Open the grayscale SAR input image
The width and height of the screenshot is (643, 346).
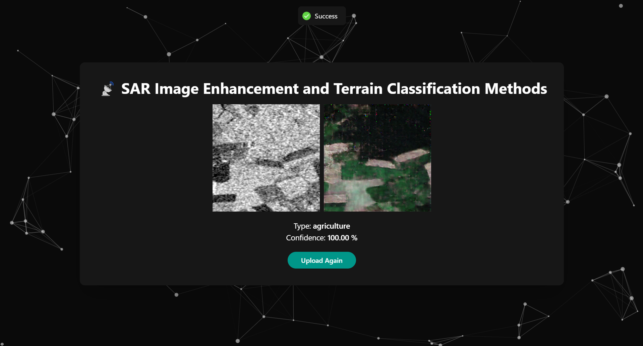[266, 158]
